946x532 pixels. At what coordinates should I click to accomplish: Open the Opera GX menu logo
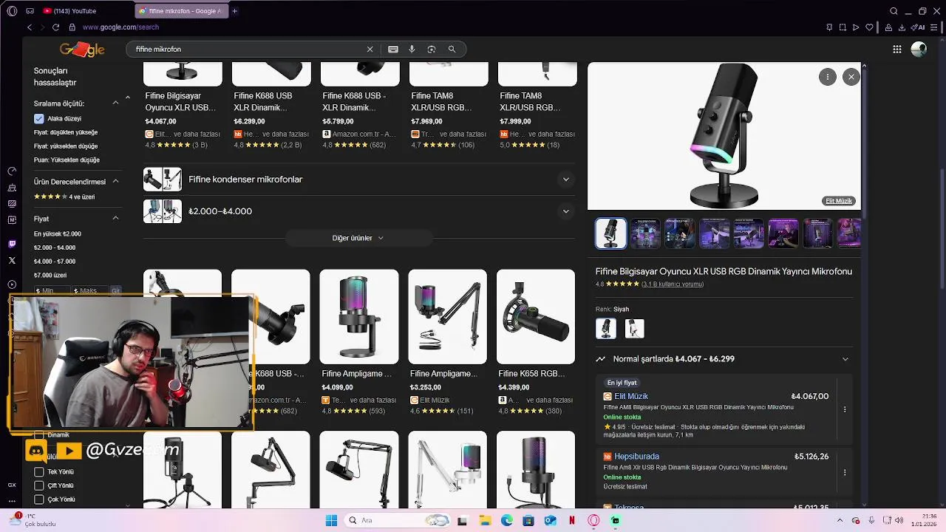[x=12, y=11]
